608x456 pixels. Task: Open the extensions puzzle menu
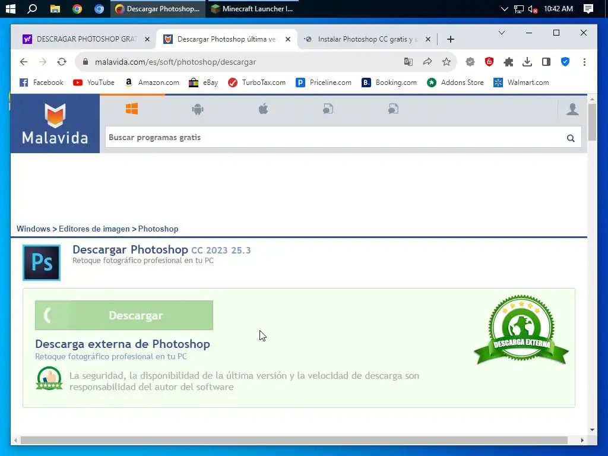[x=508, y=62]
